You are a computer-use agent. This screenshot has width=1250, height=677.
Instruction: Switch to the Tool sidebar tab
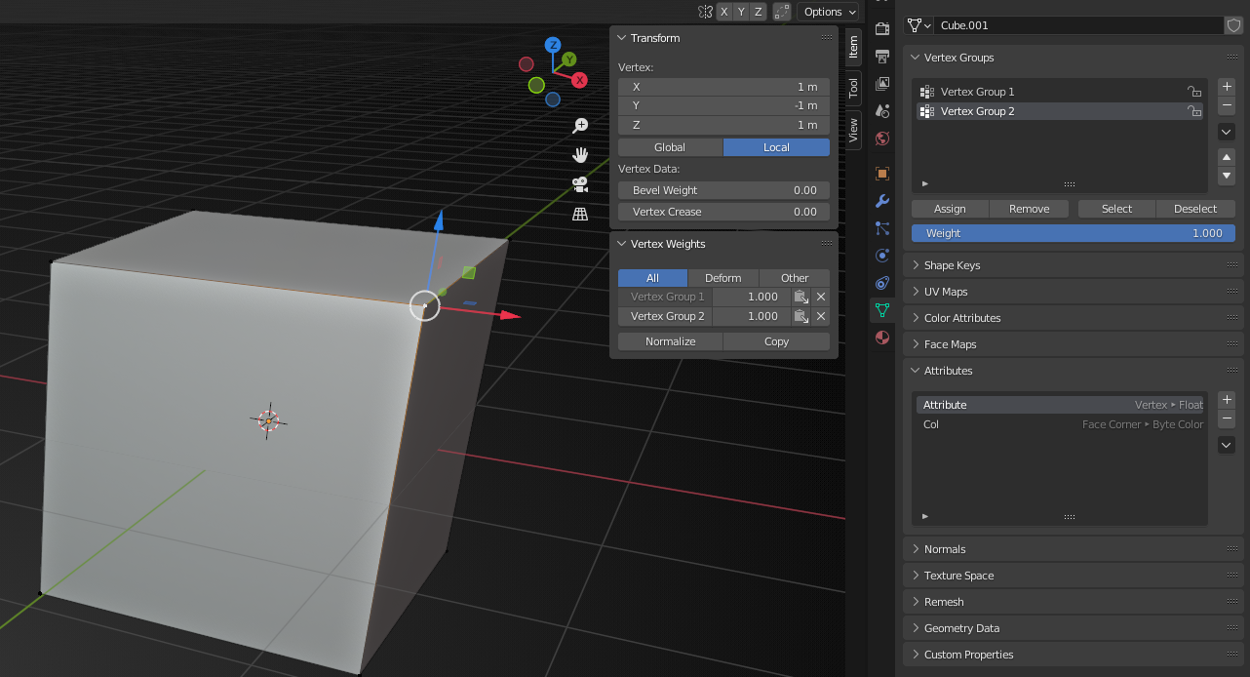click(x=853, y=88)
